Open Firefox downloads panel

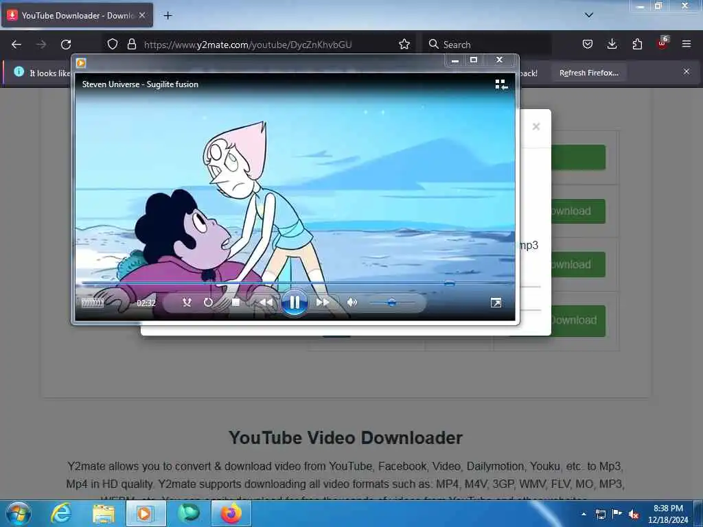pyautogui.click(x=612, y=44)
